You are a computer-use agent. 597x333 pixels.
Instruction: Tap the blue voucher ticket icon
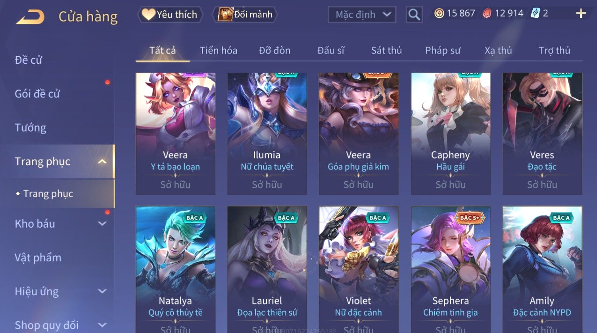click(x=535, y=13)
